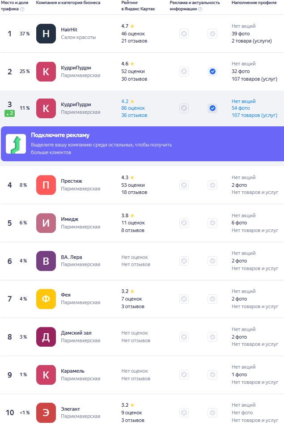
Task: Click the blue verified checkmark in the 11 % row
Action: point(212,108)
